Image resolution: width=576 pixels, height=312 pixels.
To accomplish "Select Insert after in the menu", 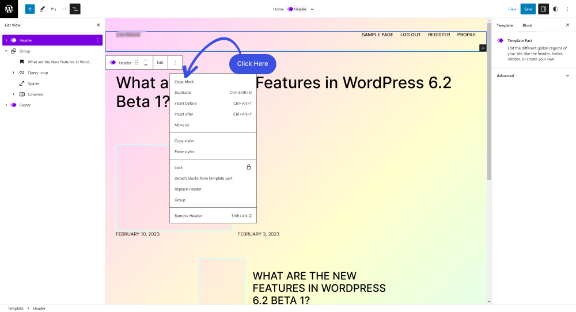I will point(213,114).
